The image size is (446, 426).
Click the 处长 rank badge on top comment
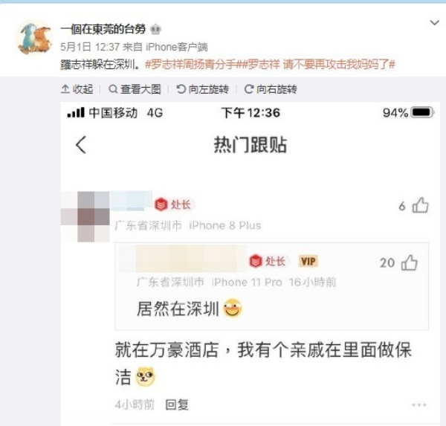coord(173,204)
